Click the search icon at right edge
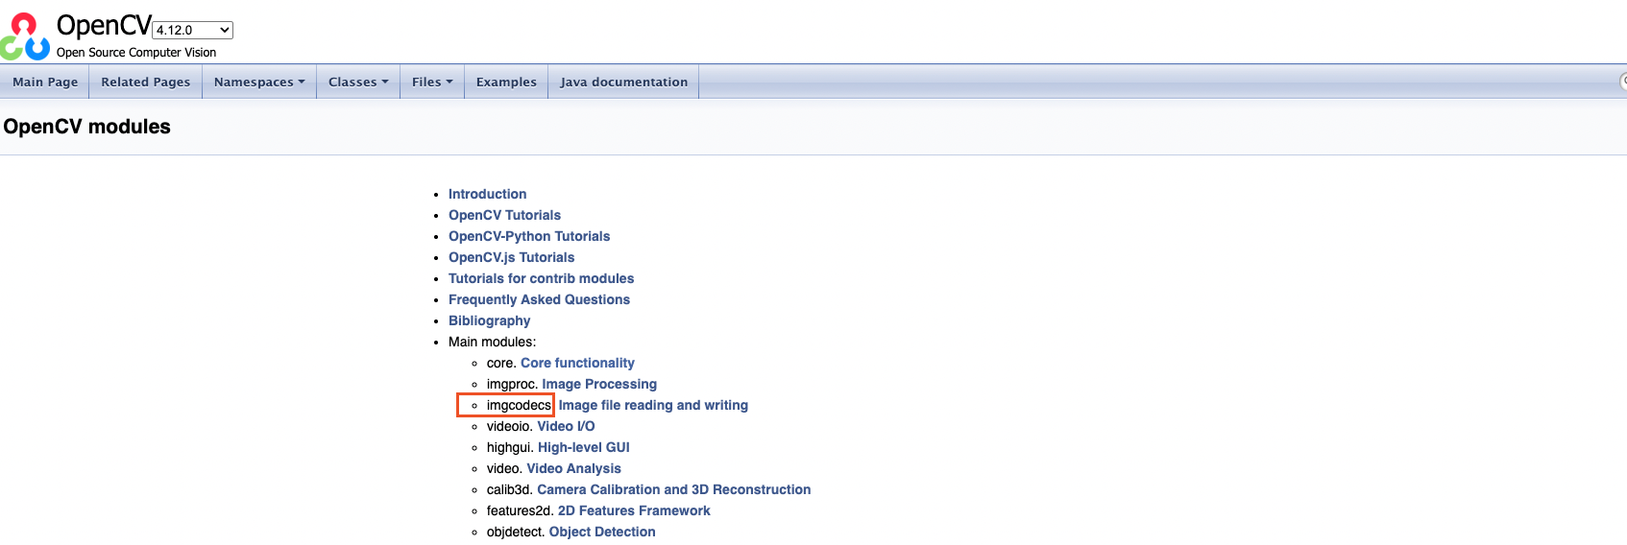The image size is (1627, 545). 1622,82
